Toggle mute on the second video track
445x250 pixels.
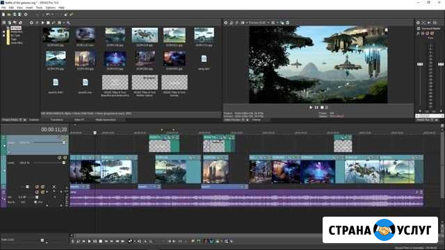[59, 158]
